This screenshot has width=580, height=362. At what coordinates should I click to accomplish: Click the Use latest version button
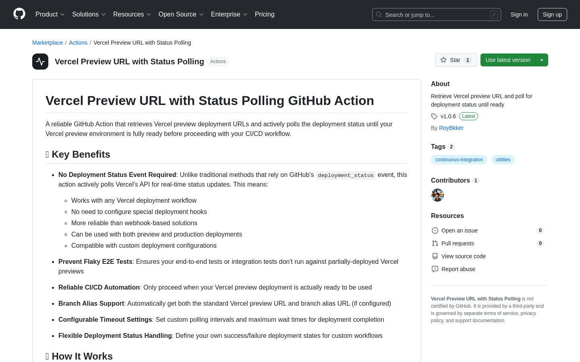508,60
